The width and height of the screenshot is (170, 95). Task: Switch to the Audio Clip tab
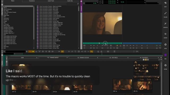pos(70,1)
